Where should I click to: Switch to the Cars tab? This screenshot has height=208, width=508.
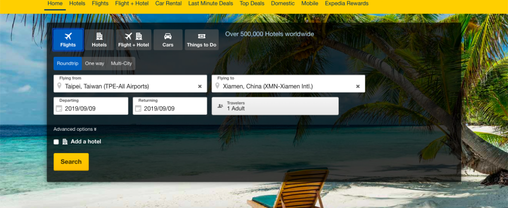pyautogui.click(x=168, y=40)
